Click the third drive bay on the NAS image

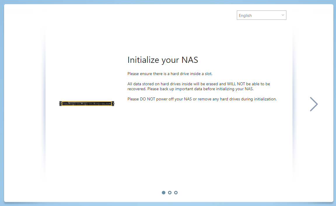(x=93, y=104)
